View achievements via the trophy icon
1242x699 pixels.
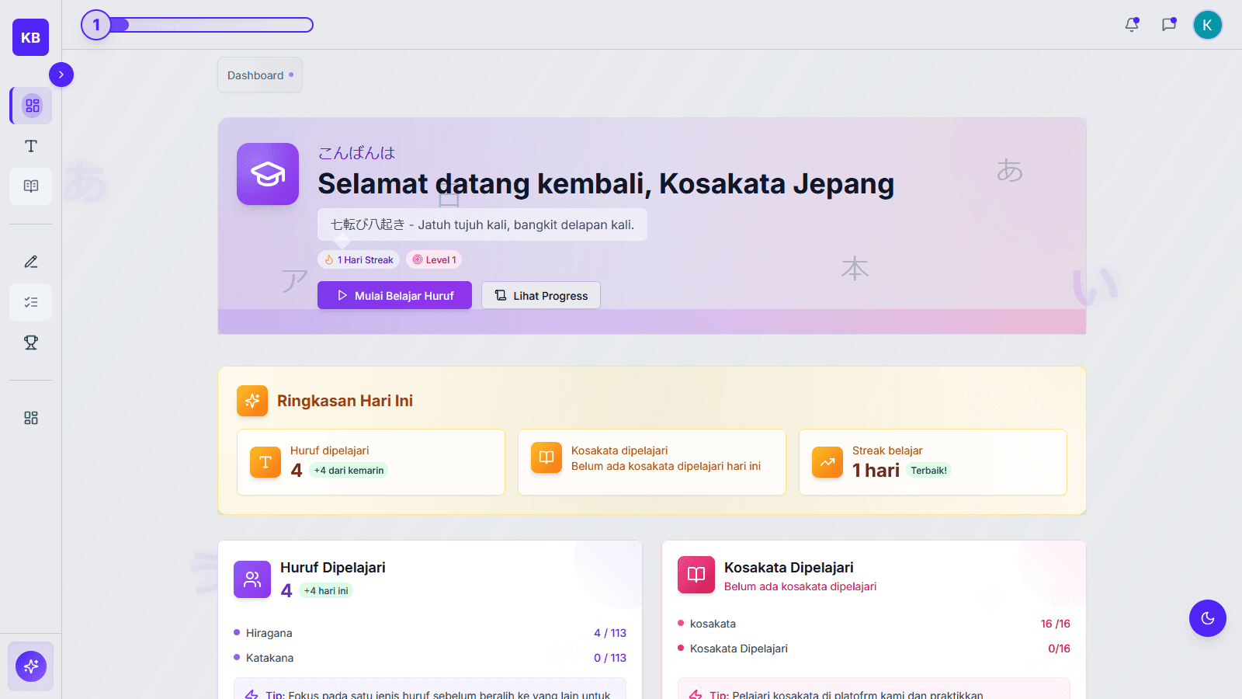[x=30, y=342]
